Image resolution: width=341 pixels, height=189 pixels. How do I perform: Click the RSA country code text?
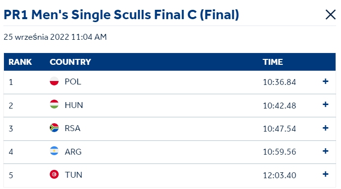[x=72, y=128]
